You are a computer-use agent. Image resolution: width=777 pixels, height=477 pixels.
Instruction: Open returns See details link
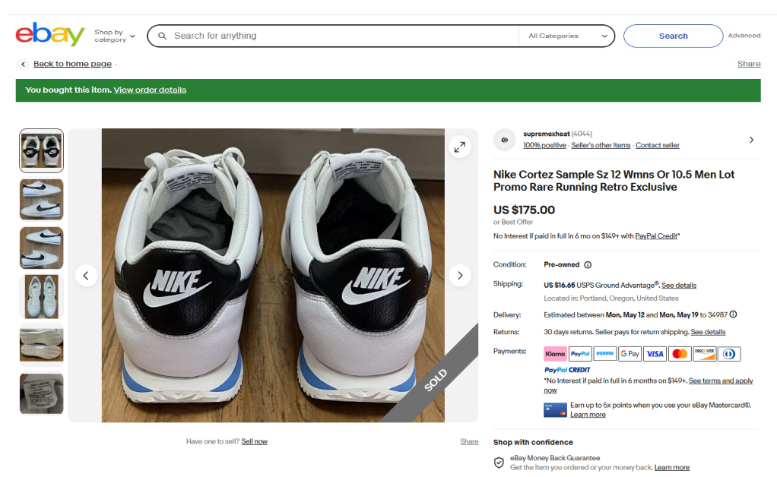(x=708, y=332)
